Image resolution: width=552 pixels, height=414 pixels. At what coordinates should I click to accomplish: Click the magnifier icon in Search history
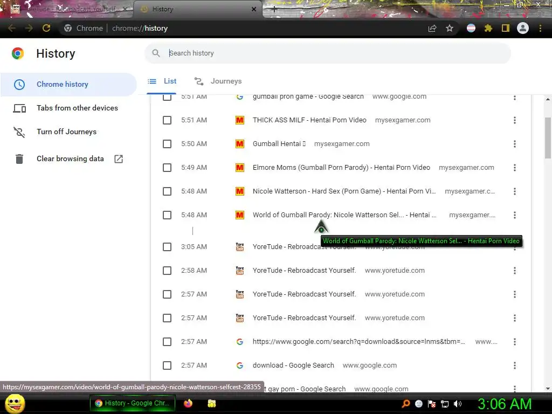[156, 53]
